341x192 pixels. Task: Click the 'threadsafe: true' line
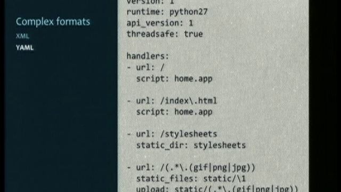pyautogui.click(x=165, y=34)
